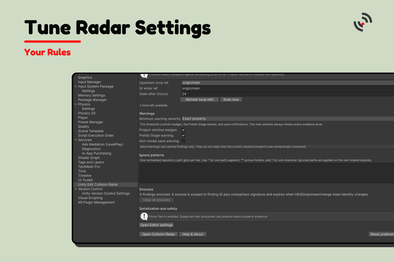Open UI Toolkit settings
Screen dimensions: 394x262
coord(85,180)
